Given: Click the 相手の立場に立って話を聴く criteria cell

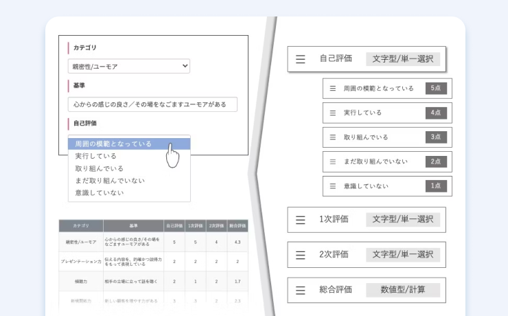Looking at the screenshot, I should (x=133, y=282).
